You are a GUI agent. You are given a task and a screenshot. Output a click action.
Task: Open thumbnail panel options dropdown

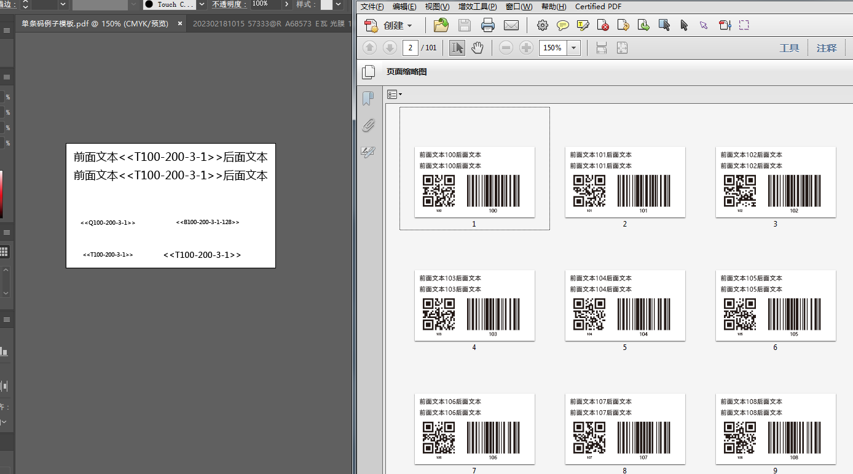click(x=394, y=95)
